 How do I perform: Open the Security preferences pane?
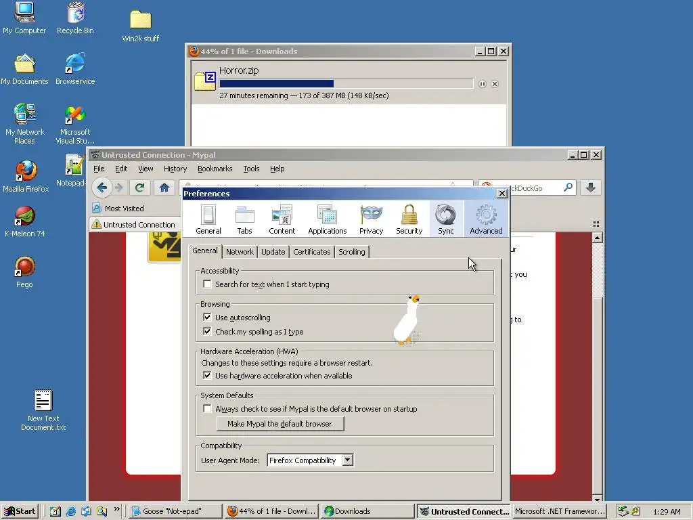pos(409,219)
